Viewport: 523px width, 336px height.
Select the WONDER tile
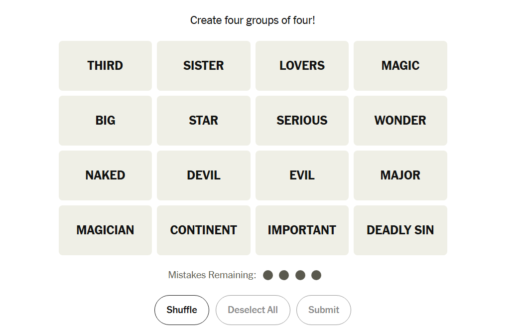coord(400,121)
